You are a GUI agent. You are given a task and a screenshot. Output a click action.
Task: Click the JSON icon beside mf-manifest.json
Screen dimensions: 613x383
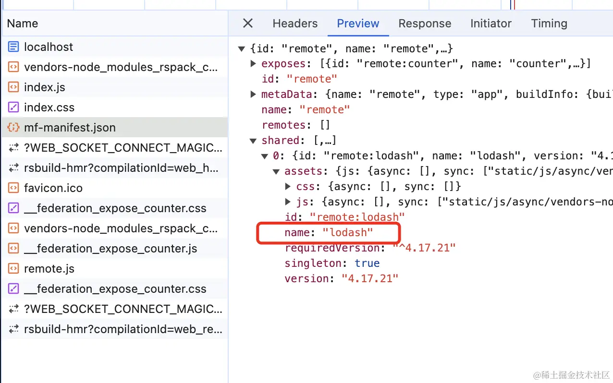tap(13, 128)
